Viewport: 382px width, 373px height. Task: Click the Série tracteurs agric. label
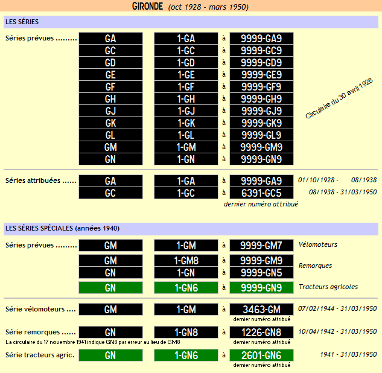tap(40, 355)
